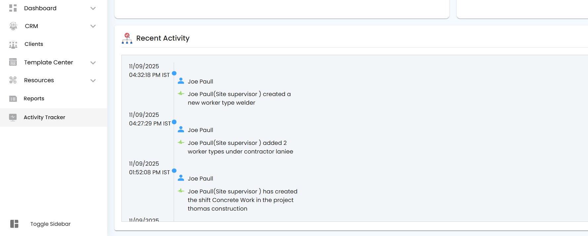Open the Reports menu item
Image resolution: width=588 pixels, height=236 pixels.
34,99
